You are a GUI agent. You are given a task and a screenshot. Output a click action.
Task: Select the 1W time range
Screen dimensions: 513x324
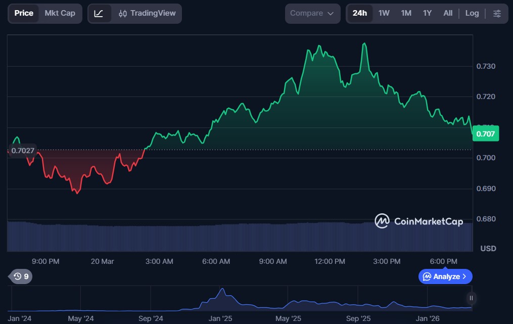coord(384,14)
